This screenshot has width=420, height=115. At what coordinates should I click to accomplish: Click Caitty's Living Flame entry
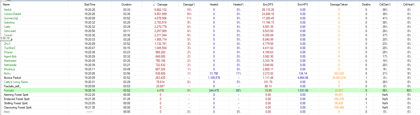[16, 82]
